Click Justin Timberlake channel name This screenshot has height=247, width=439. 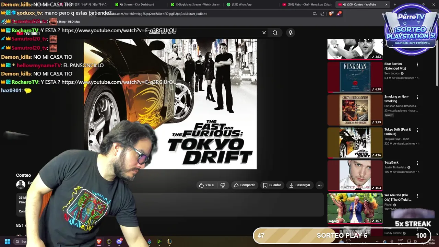395,167
